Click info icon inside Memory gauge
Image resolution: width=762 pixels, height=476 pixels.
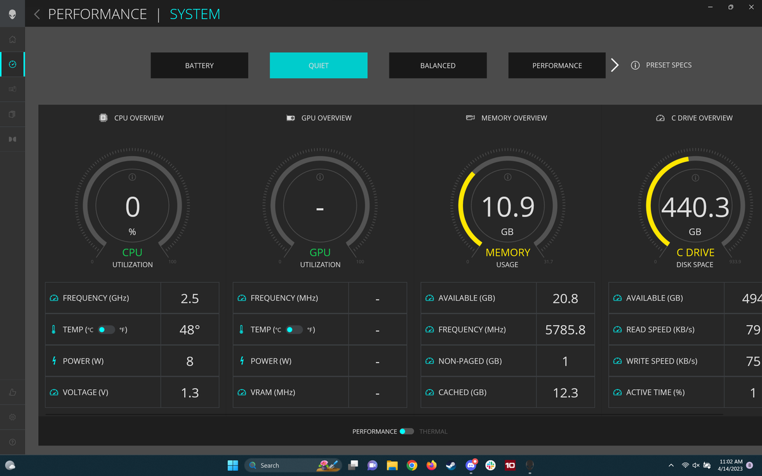click(x=507, y=177)
